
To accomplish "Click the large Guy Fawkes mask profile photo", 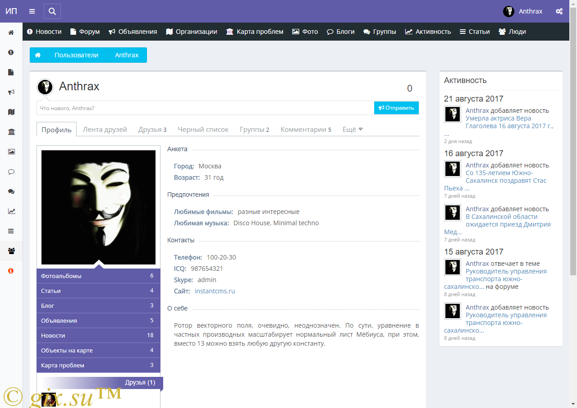I will point(98,207).
